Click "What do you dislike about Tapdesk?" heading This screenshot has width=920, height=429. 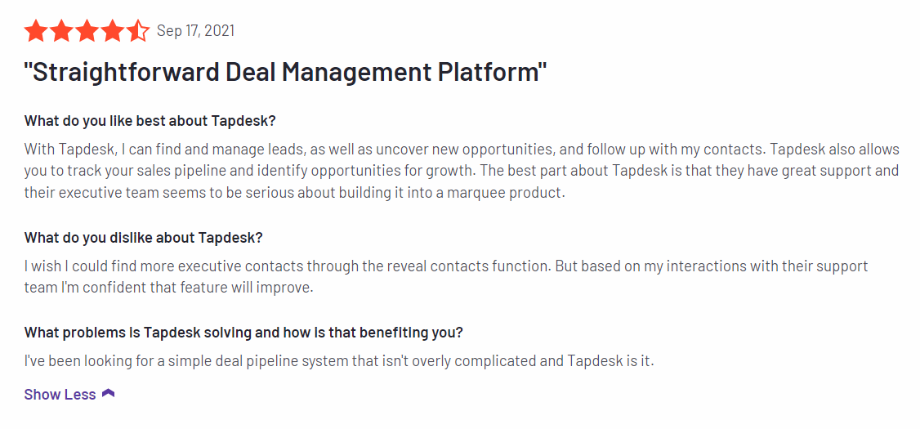[x=143, y=238]
